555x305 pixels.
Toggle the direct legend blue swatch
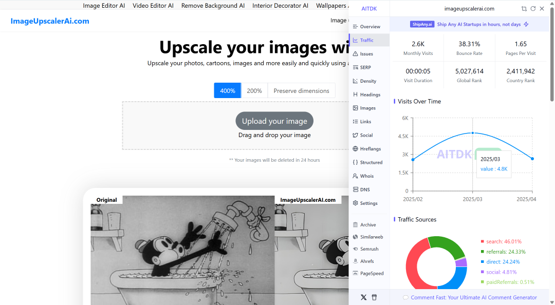482,262
